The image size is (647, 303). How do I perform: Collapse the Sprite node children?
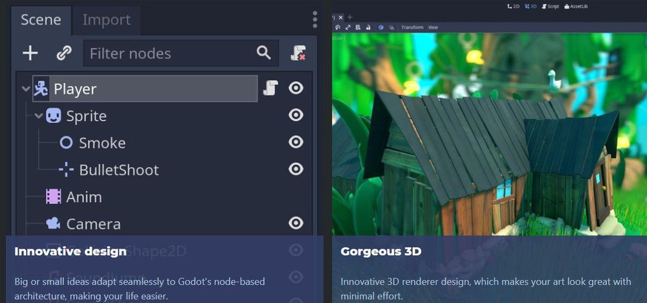tap(39, 116)
